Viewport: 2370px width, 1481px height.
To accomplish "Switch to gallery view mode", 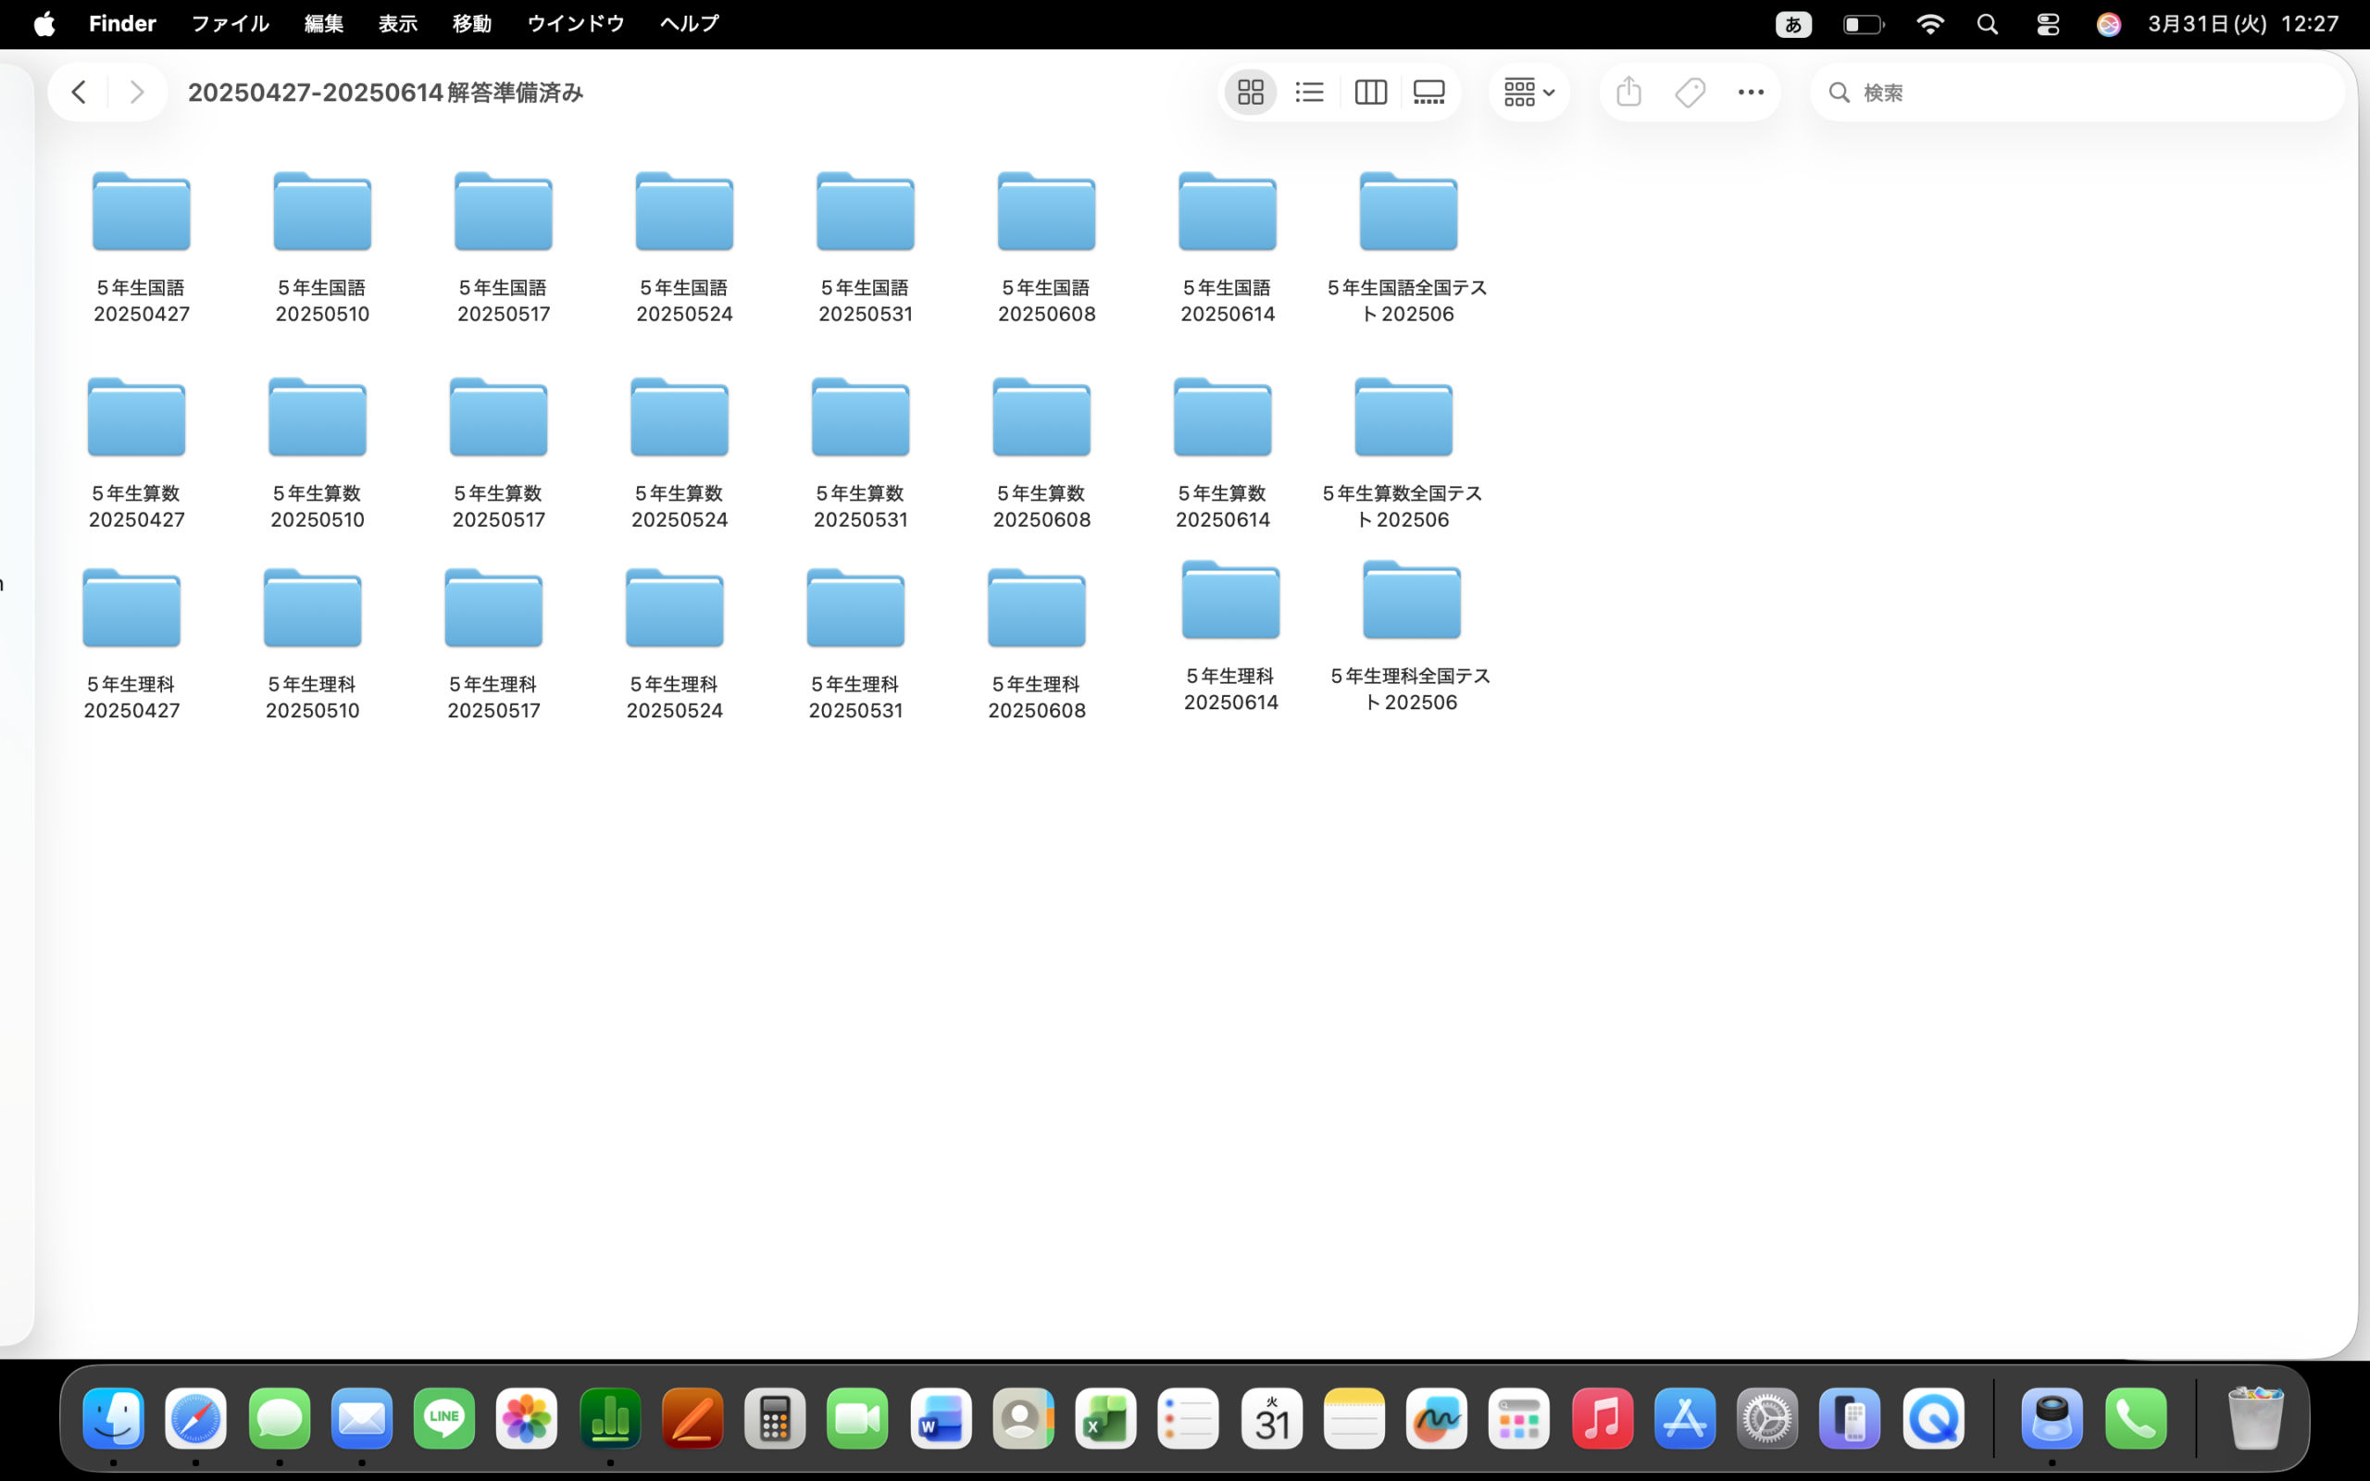I will click(x=1428, y=92).
